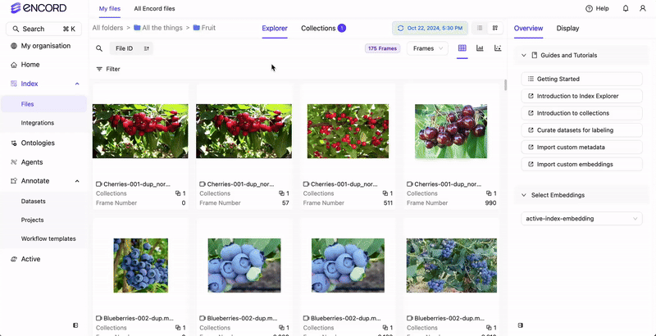Open the notifications bell

[x=626, y=8]
